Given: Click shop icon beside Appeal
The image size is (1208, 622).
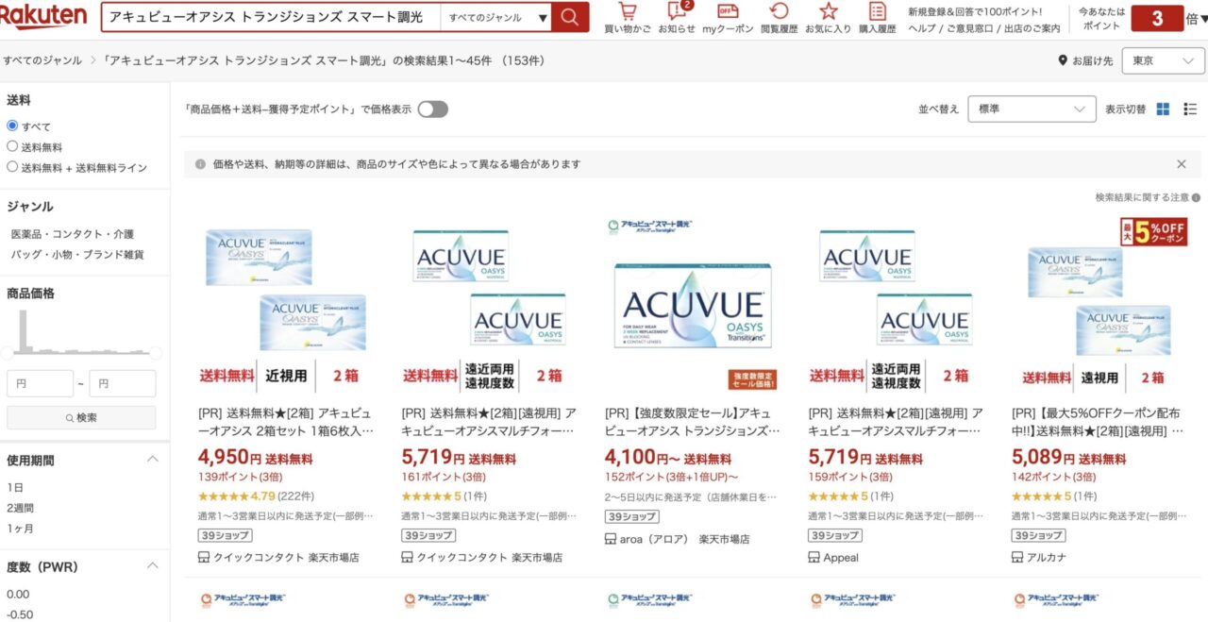Looking at the screenshot, I should click(814, 557).
